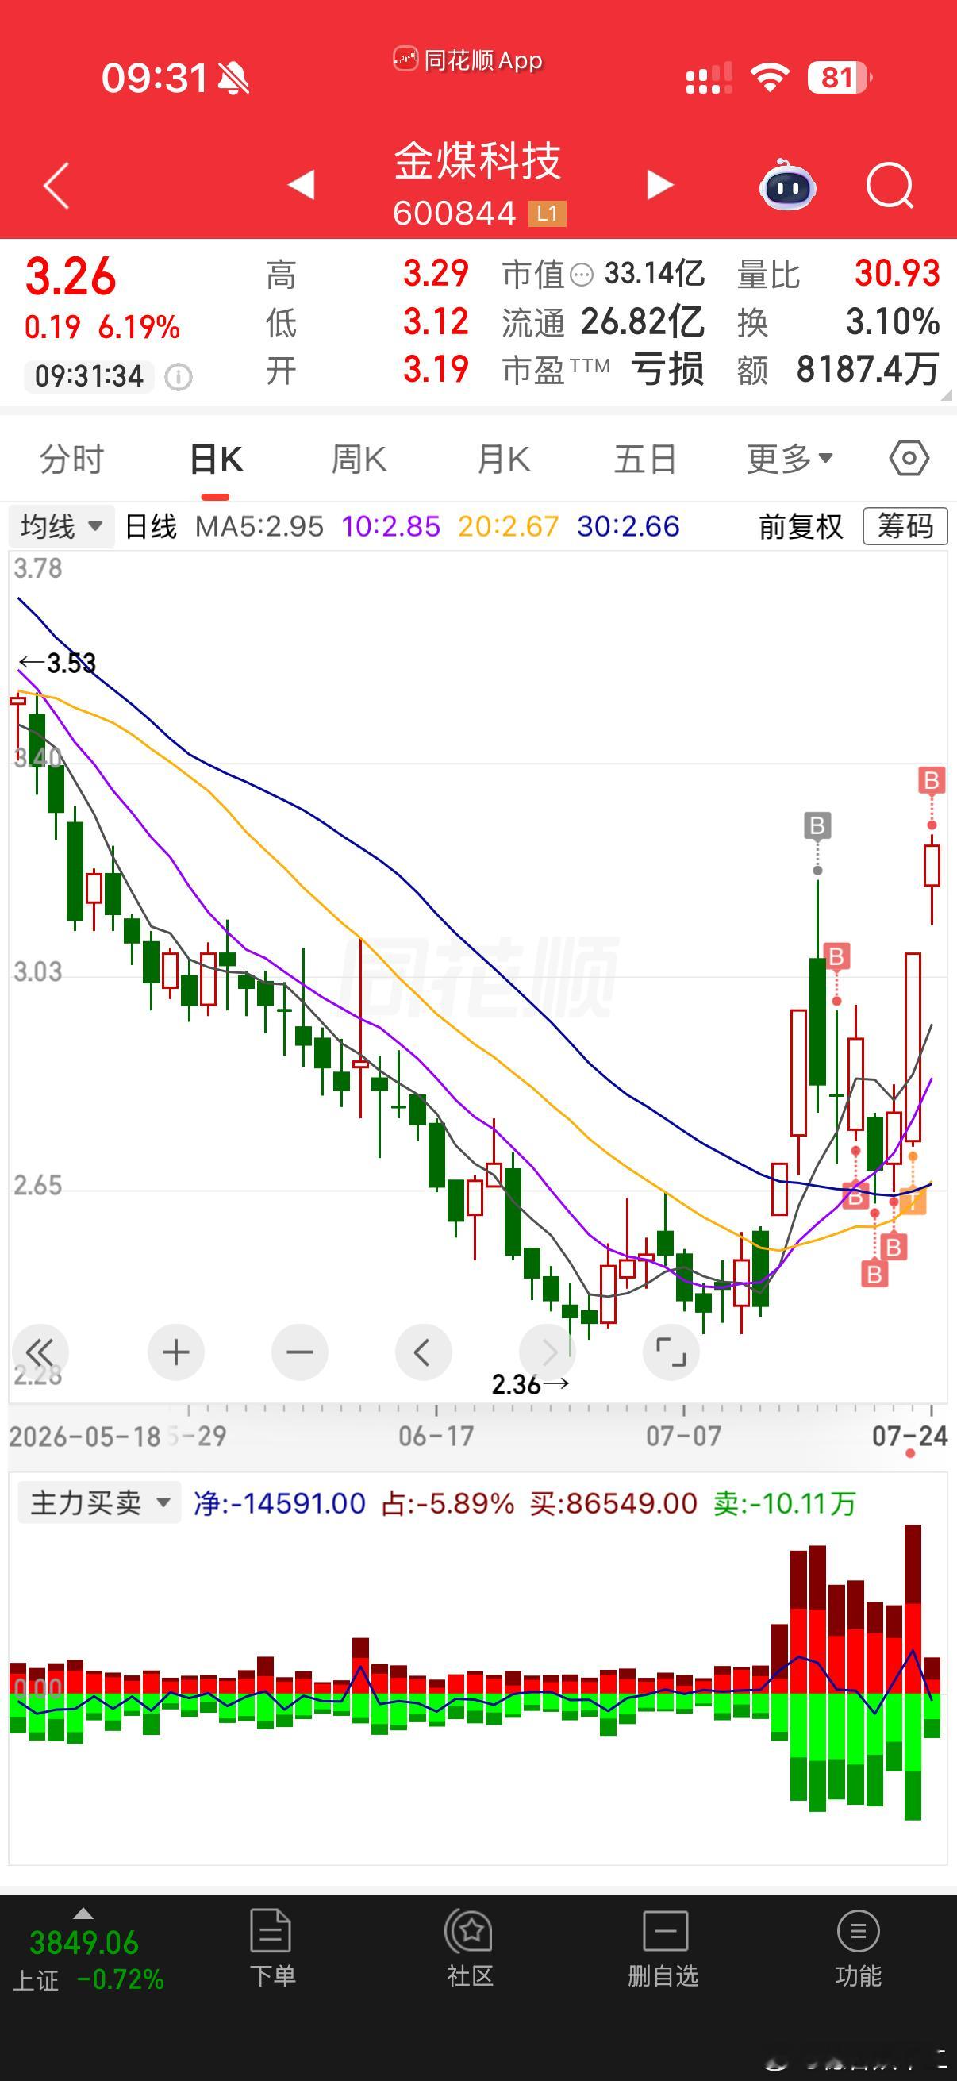The height and width of the screenshot is (2081, 957).
Task: Open stock search magnifier icon
Action: pyautogui.click(x=890, y=186)
